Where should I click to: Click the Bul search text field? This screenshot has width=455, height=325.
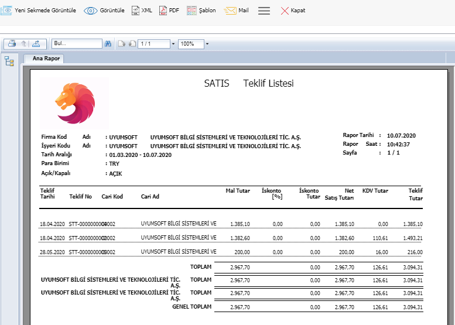pos(76,44)
